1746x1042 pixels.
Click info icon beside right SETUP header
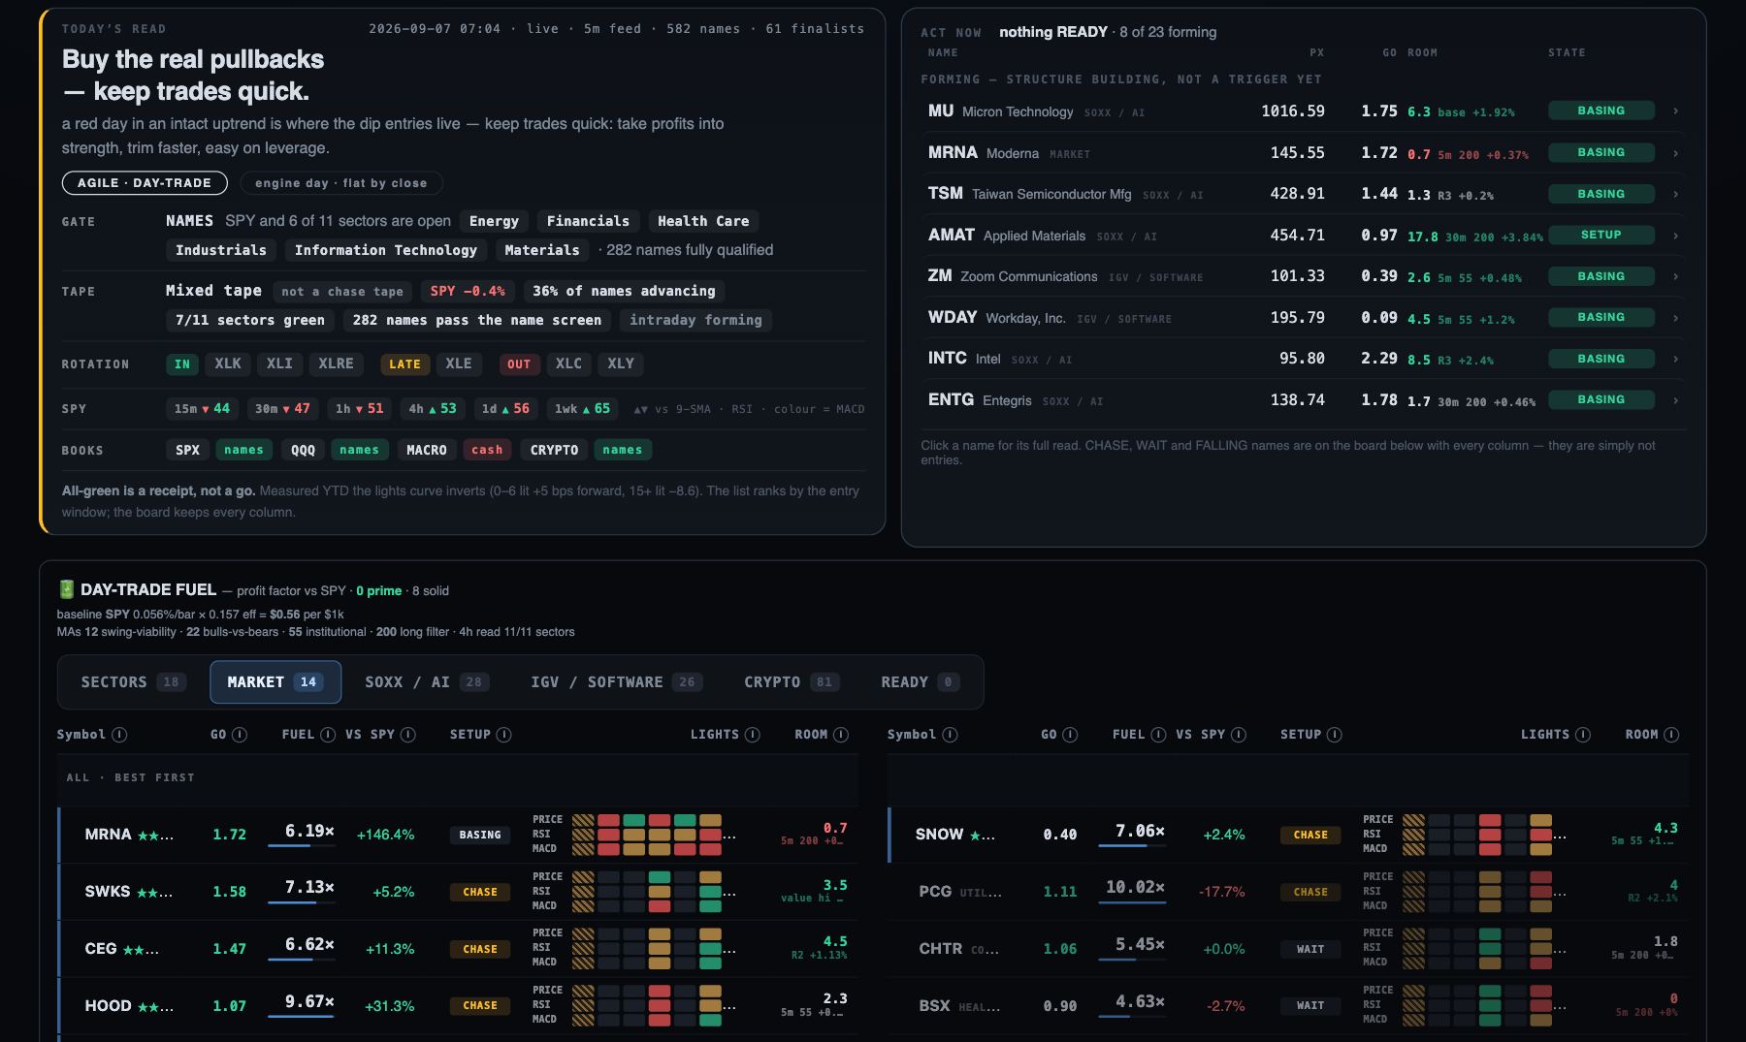(x=1334, y=735)
